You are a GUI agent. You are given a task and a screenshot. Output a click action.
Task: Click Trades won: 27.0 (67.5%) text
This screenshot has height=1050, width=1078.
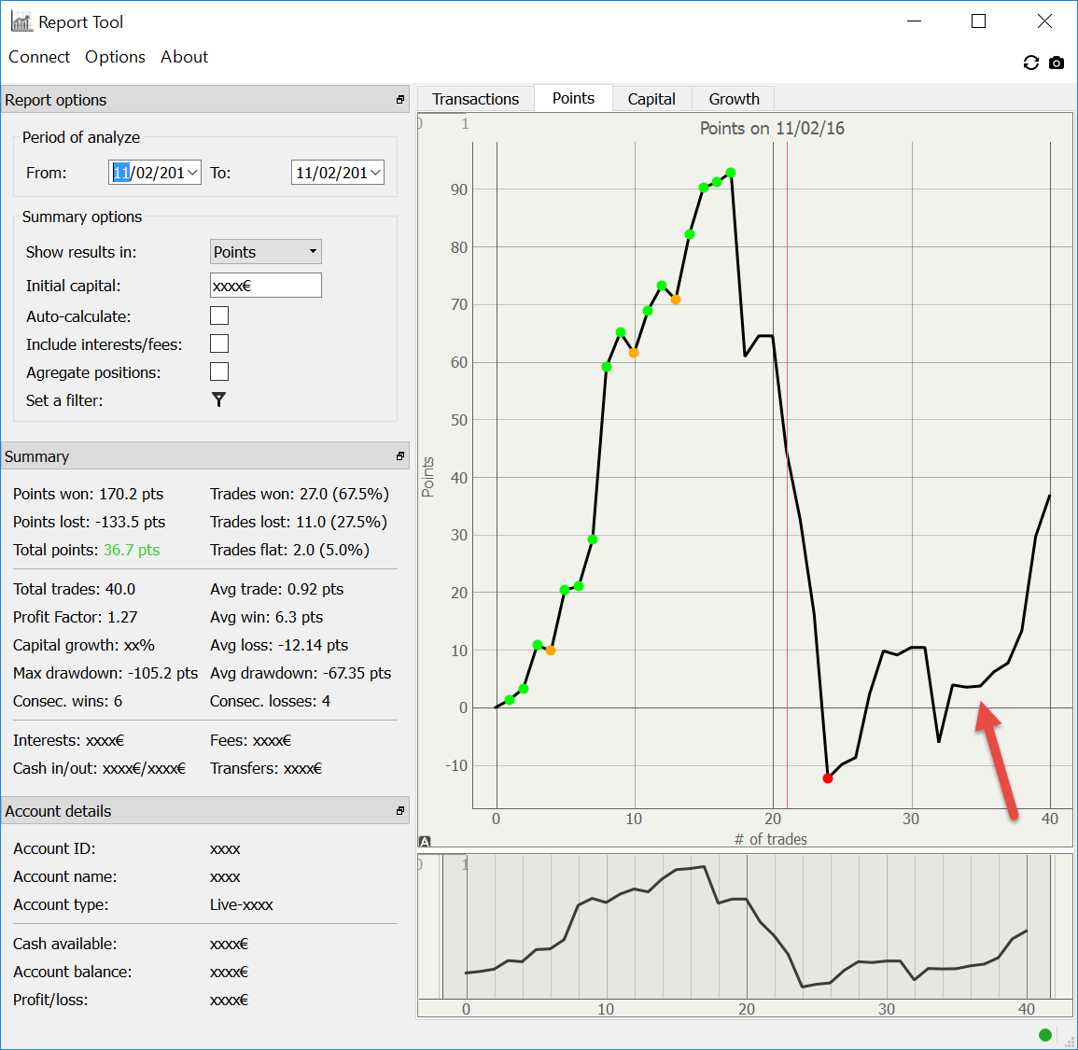pyautogui.click(x=299, y=494)
